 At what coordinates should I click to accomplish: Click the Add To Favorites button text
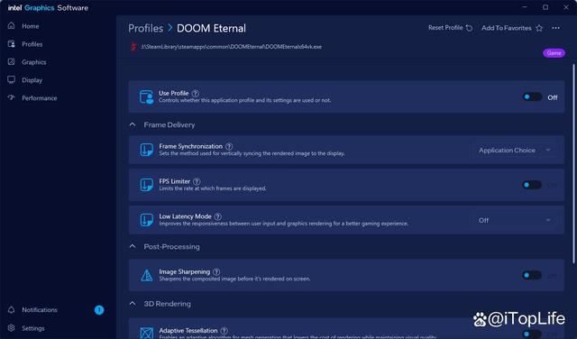click(507, 28)
